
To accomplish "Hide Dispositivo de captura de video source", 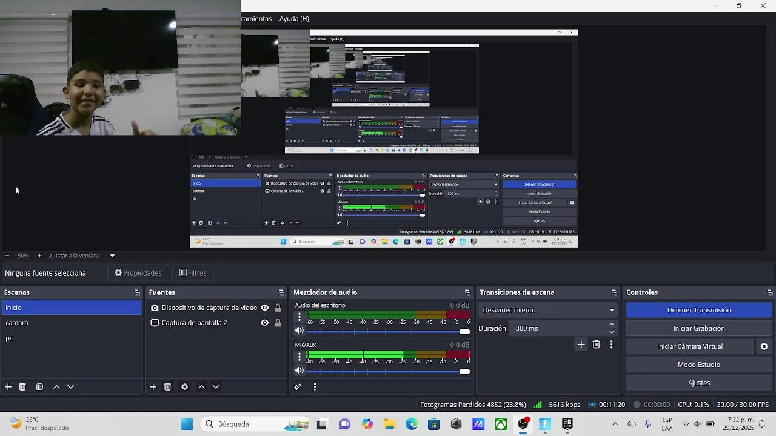I will (x=264, y=308).
